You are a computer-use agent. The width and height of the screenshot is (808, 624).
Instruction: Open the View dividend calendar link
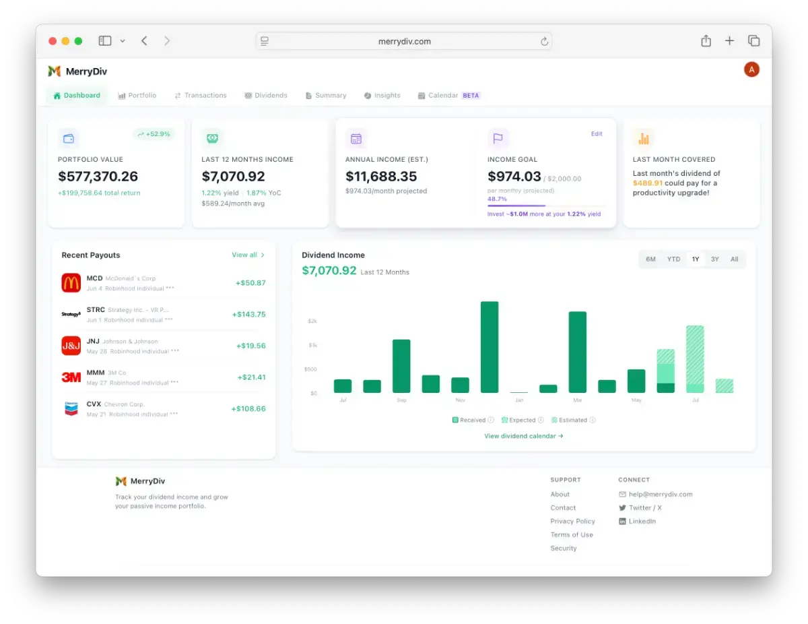524,436
